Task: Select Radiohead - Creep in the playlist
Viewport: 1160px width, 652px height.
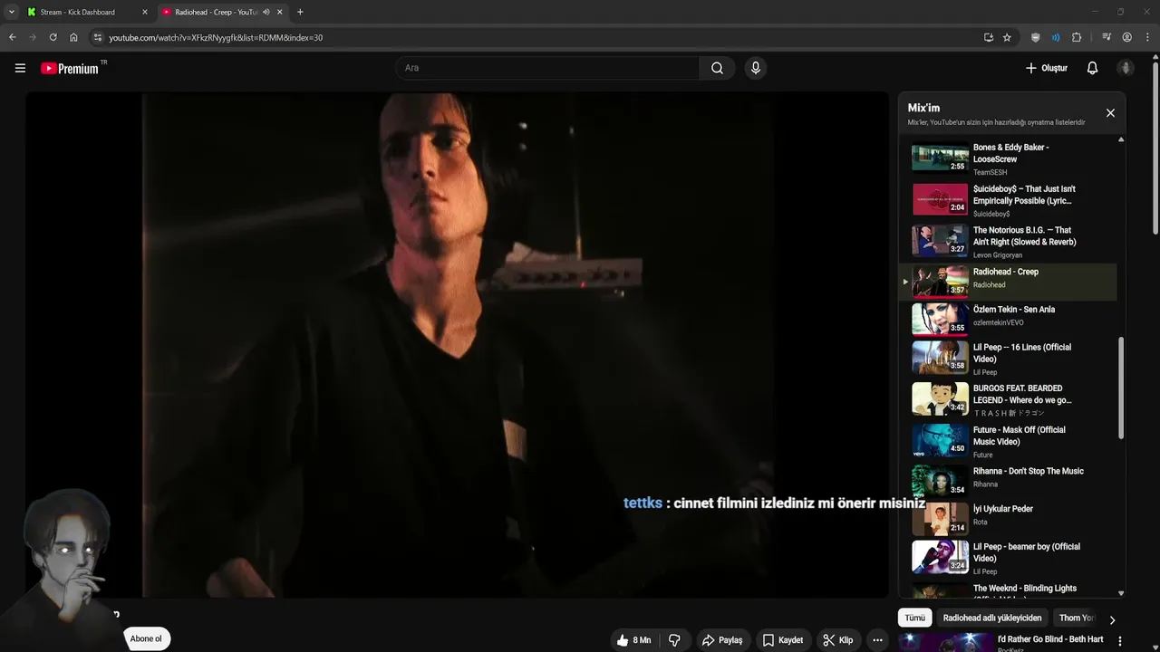Action: [x=1008, y=282]
